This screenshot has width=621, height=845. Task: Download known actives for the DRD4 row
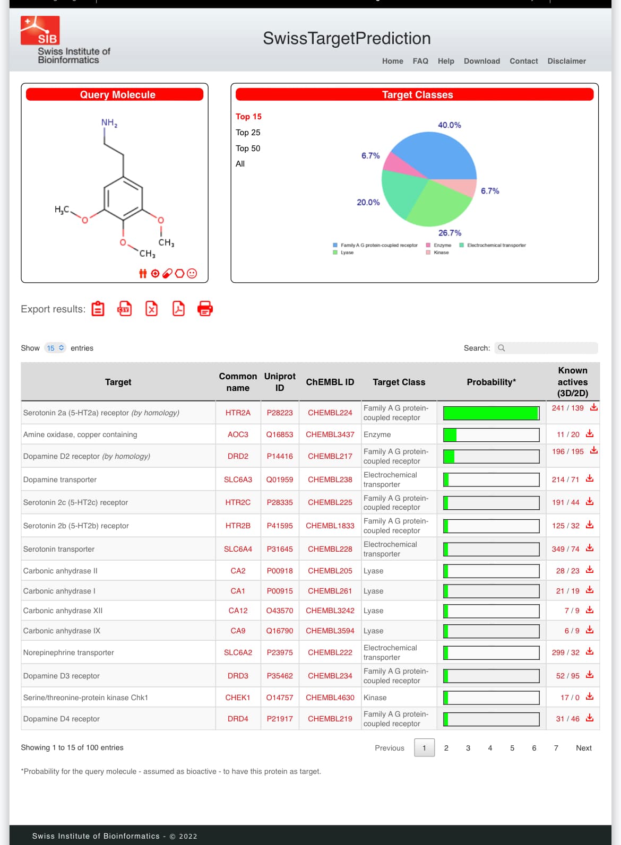[x=590, y=718]
